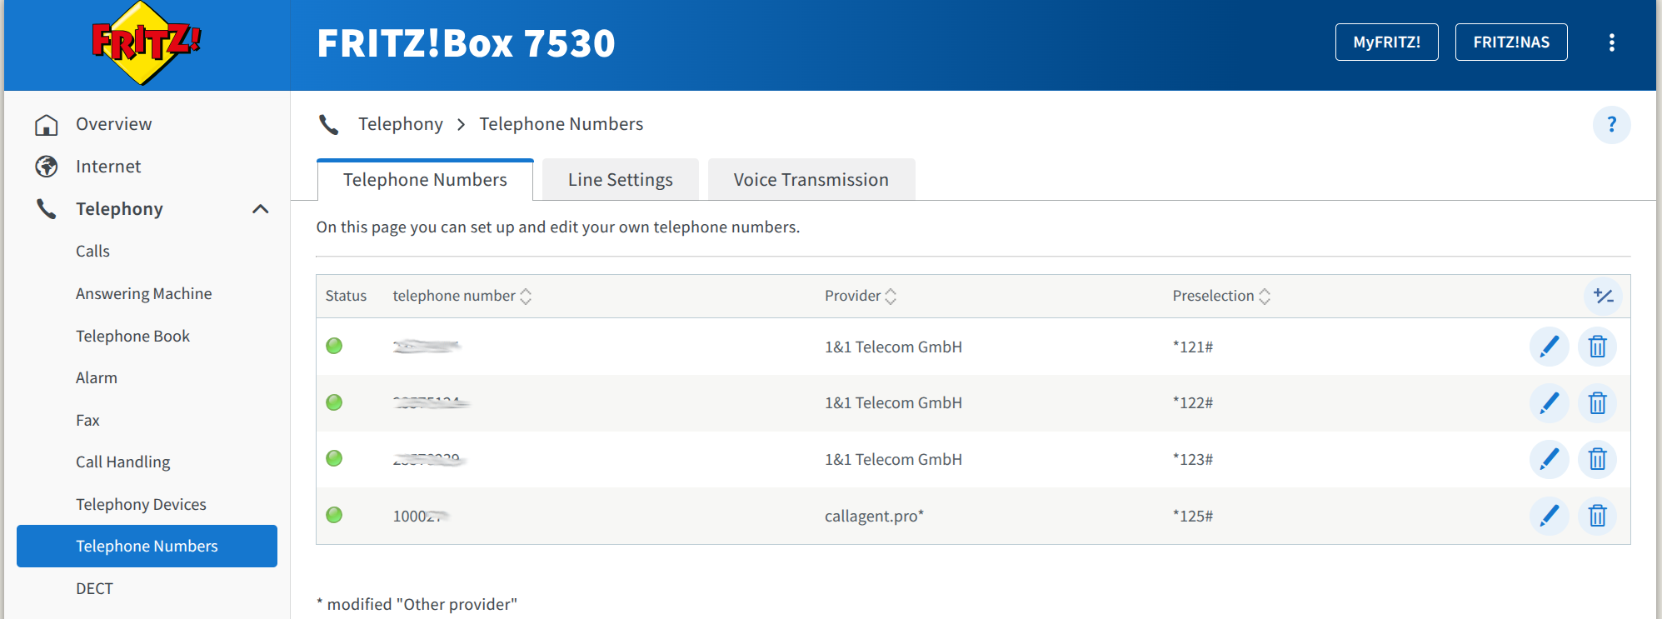Open Telephony section in the sidebar
Screen dimensions: 1662x619
(119, 209)
